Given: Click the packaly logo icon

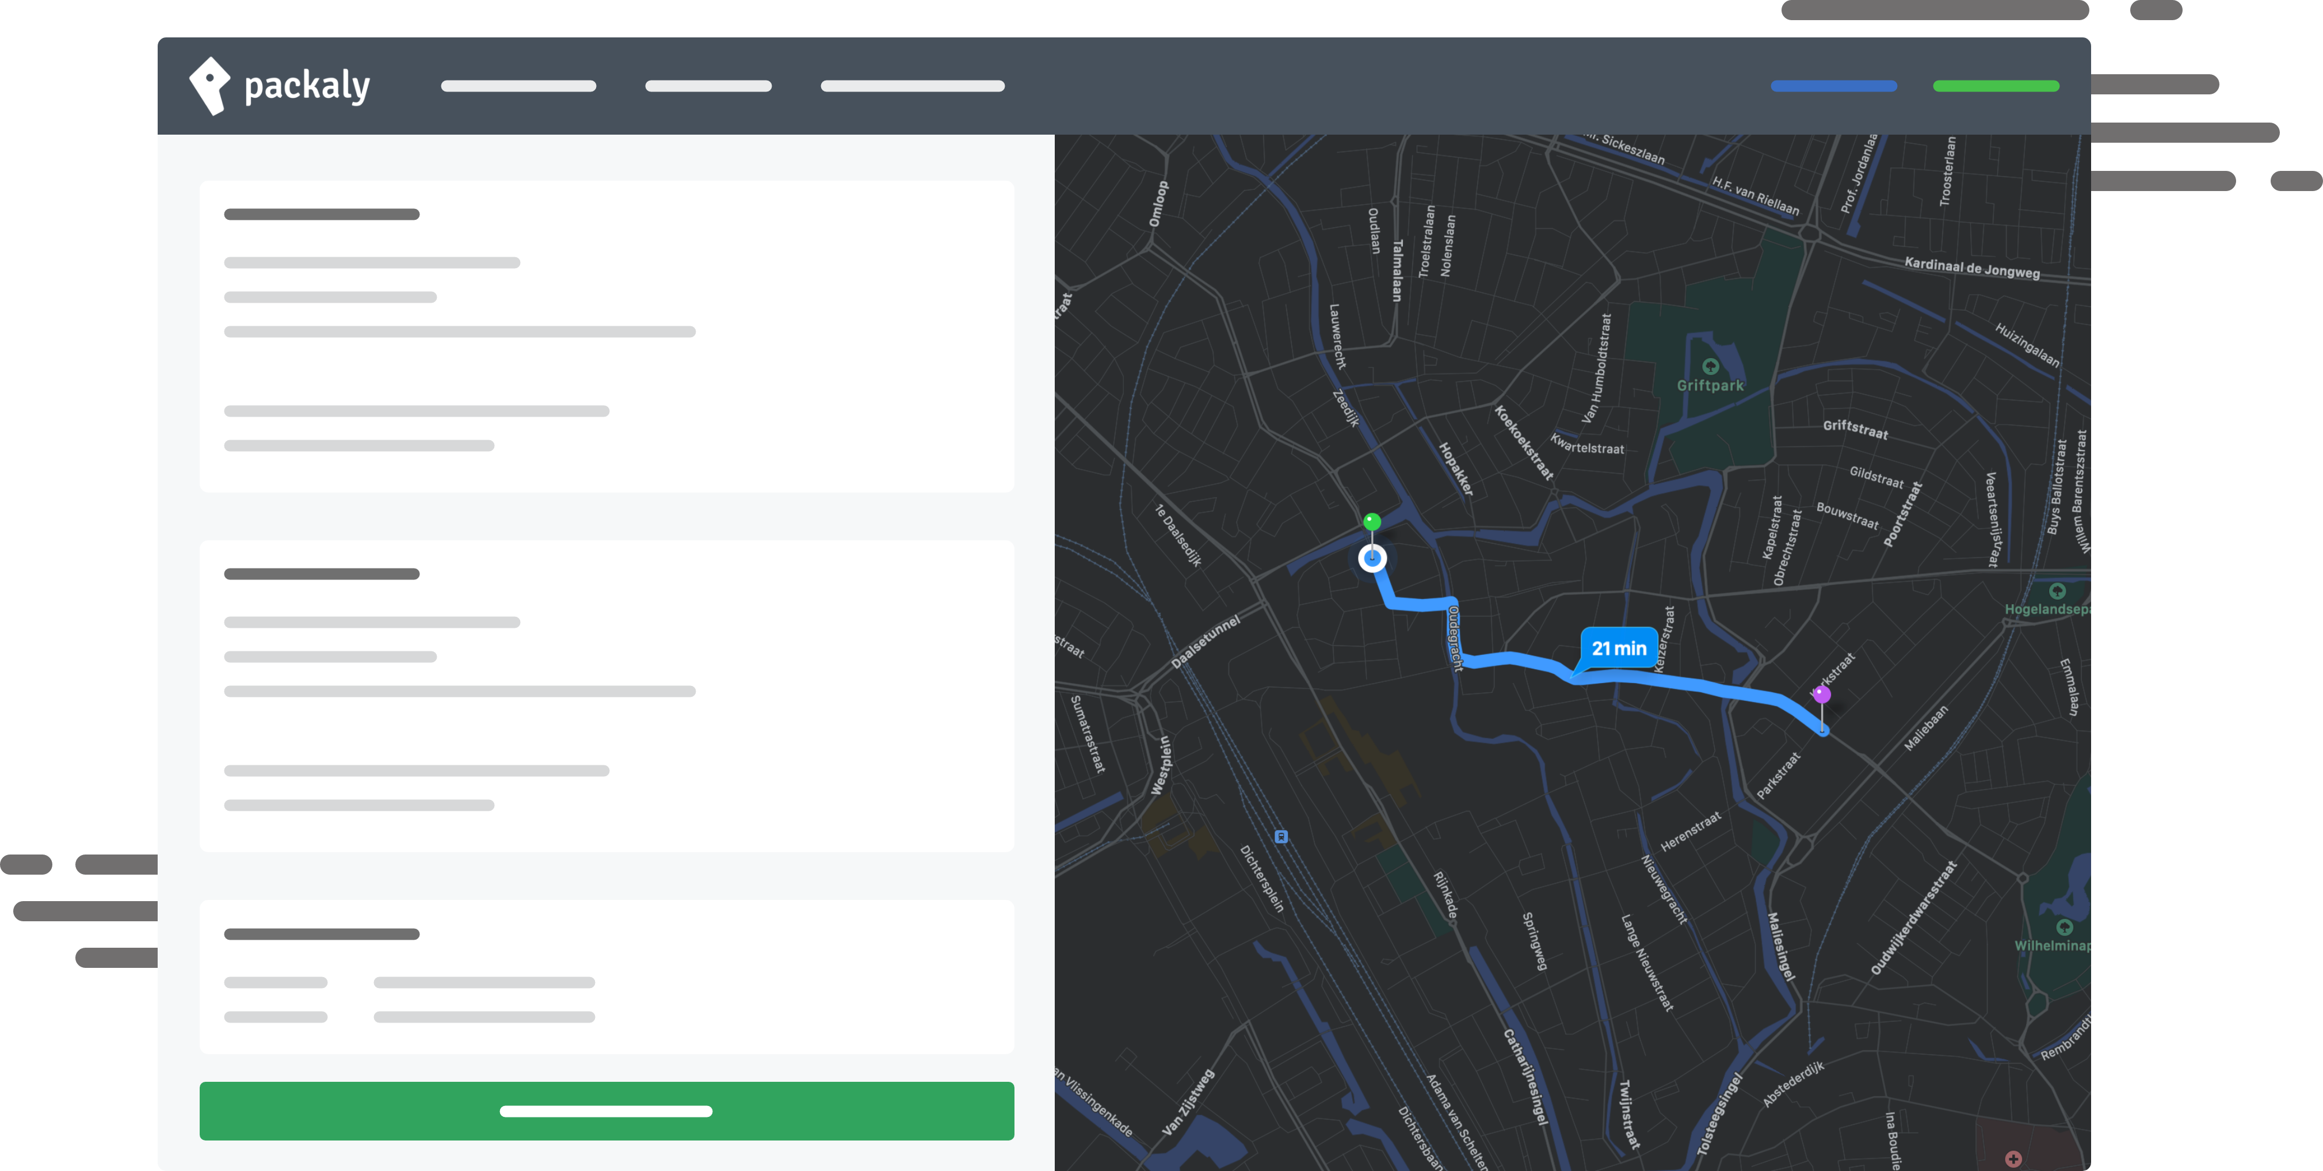Looking at the screenshot, I should (x=210, y=86).
